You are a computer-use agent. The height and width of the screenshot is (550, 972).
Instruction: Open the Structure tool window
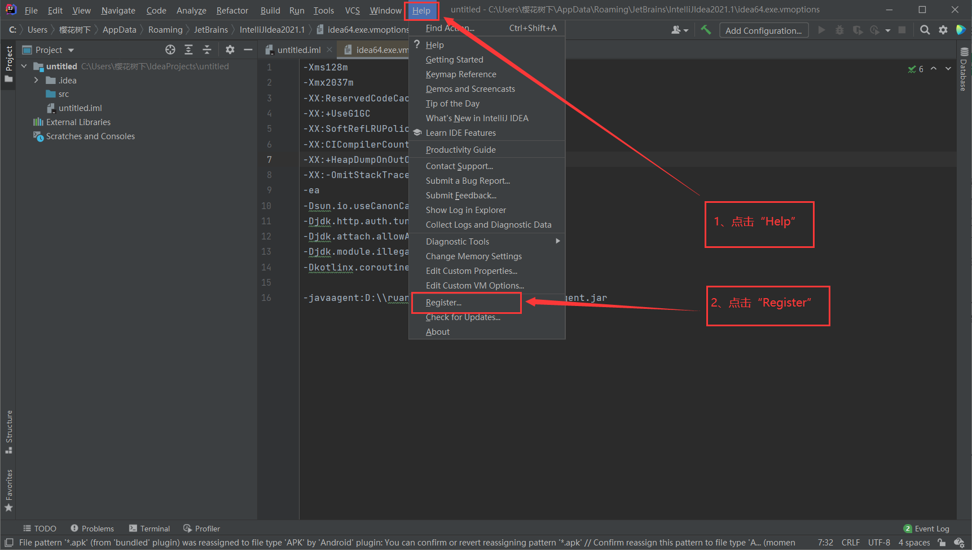[8, 432]
